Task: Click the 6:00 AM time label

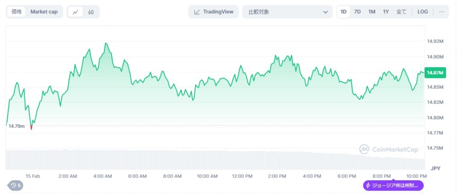Action: click(137, 176)
